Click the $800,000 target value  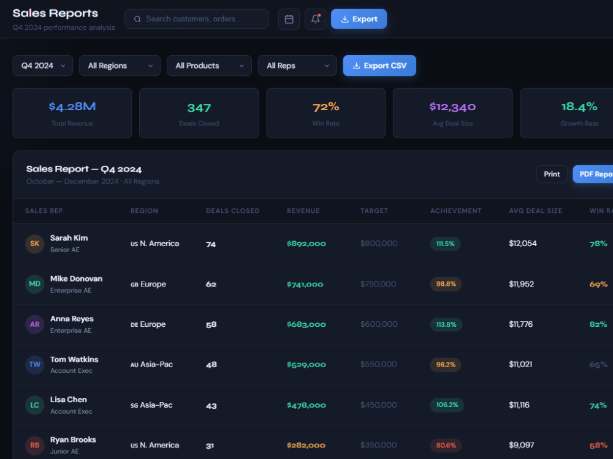(x=379, y=244)
